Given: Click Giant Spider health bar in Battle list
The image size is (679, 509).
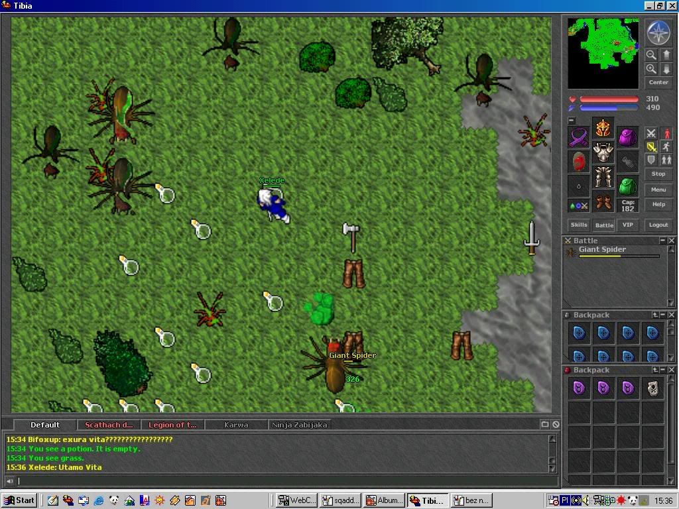Looking at the screenshot, I should click(x=619, y=256).
